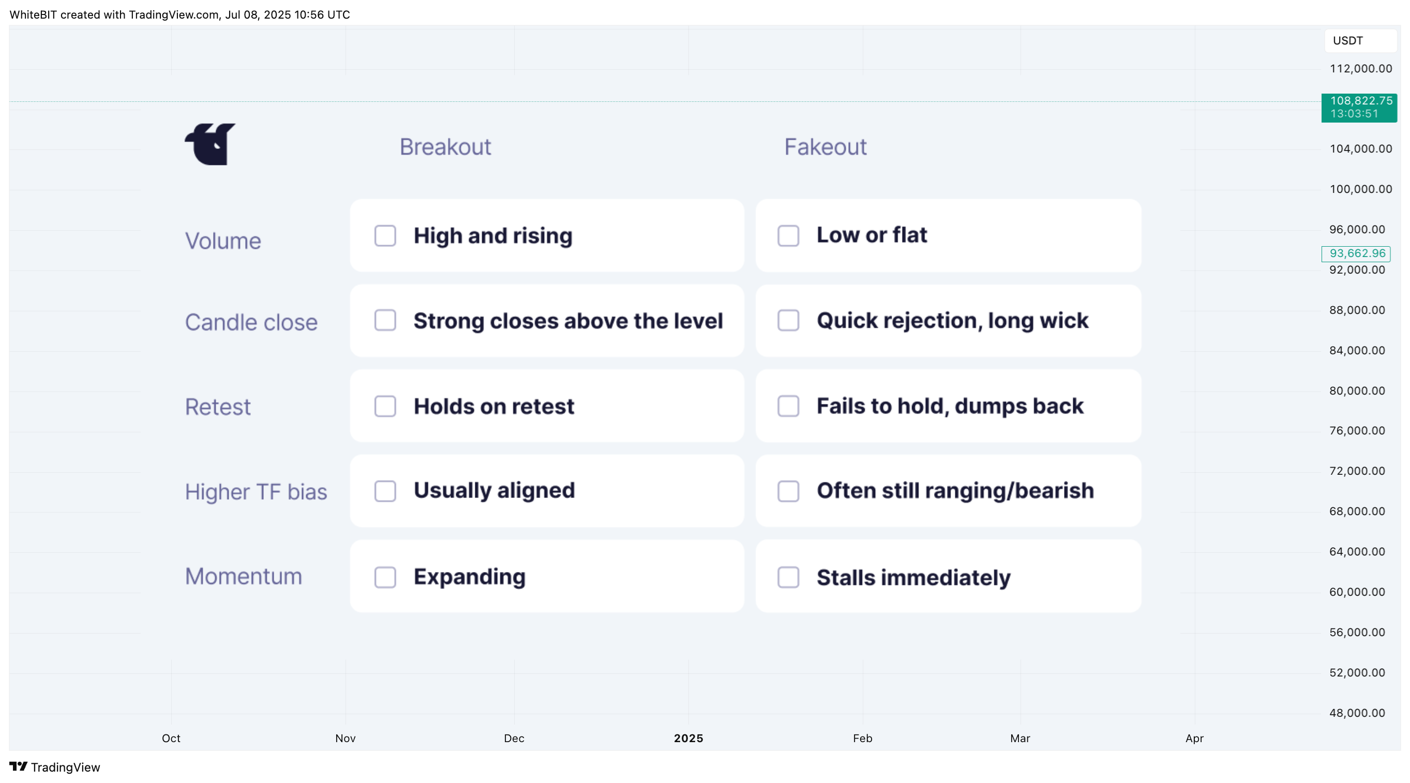Click the TradingView logo at bottom left
1410x783 pixels.
point(55,767)
